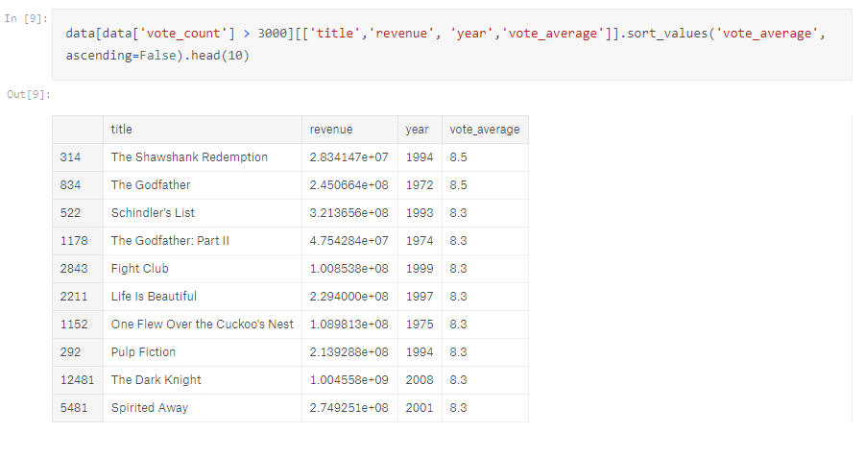Click year 2008 in Dark Knight row

click(x=420, y=380)
